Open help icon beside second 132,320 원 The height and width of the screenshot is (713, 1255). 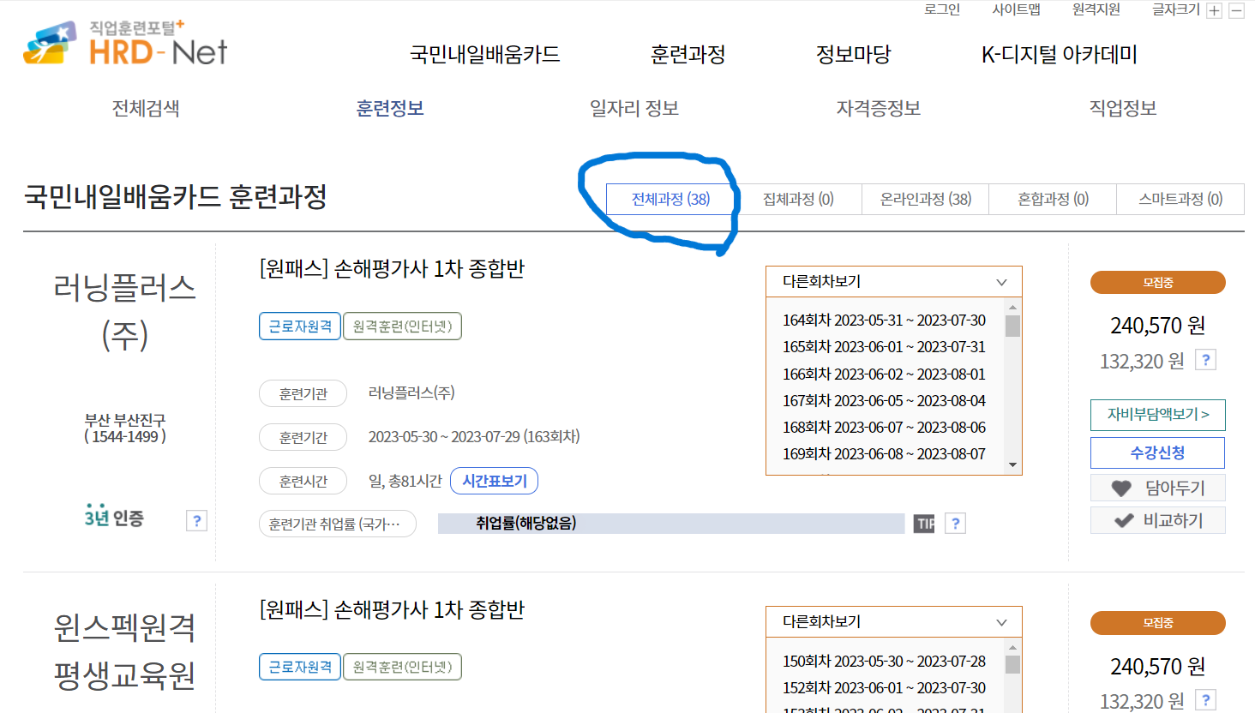(x=1206, y=700)
